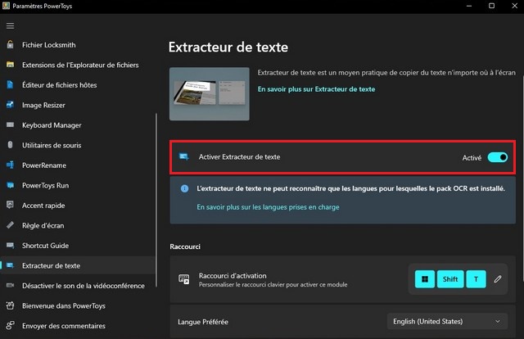
Task: Select Shortcut Guide entry
Action: click(79, 246)
